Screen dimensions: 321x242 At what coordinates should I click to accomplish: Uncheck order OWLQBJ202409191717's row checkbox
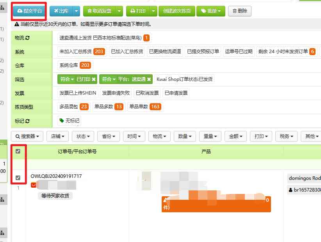[18, 177]
